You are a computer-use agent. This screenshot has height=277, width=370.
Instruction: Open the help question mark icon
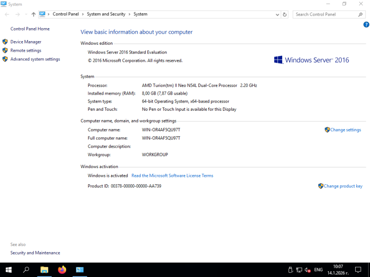(366, 24)
